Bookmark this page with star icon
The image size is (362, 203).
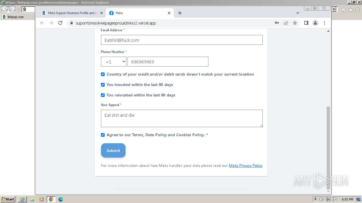point(295,23)
